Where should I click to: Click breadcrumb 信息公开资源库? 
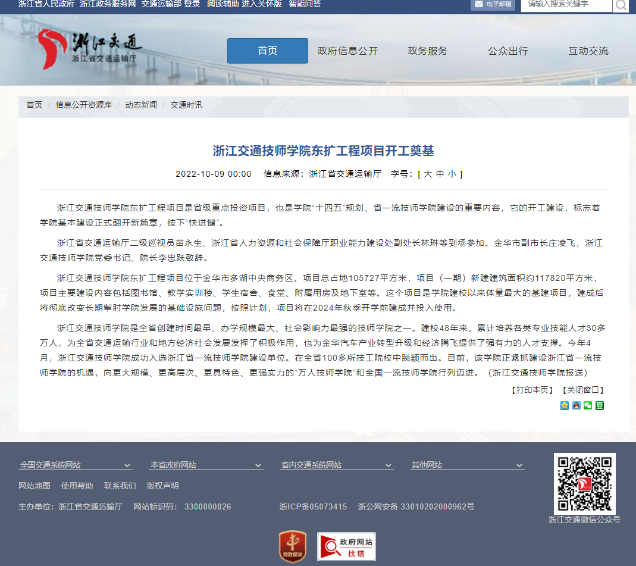pos(83,105)
